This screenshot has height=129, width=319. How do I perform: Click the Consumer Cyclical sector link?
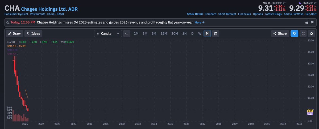click(x=16, y=14)
